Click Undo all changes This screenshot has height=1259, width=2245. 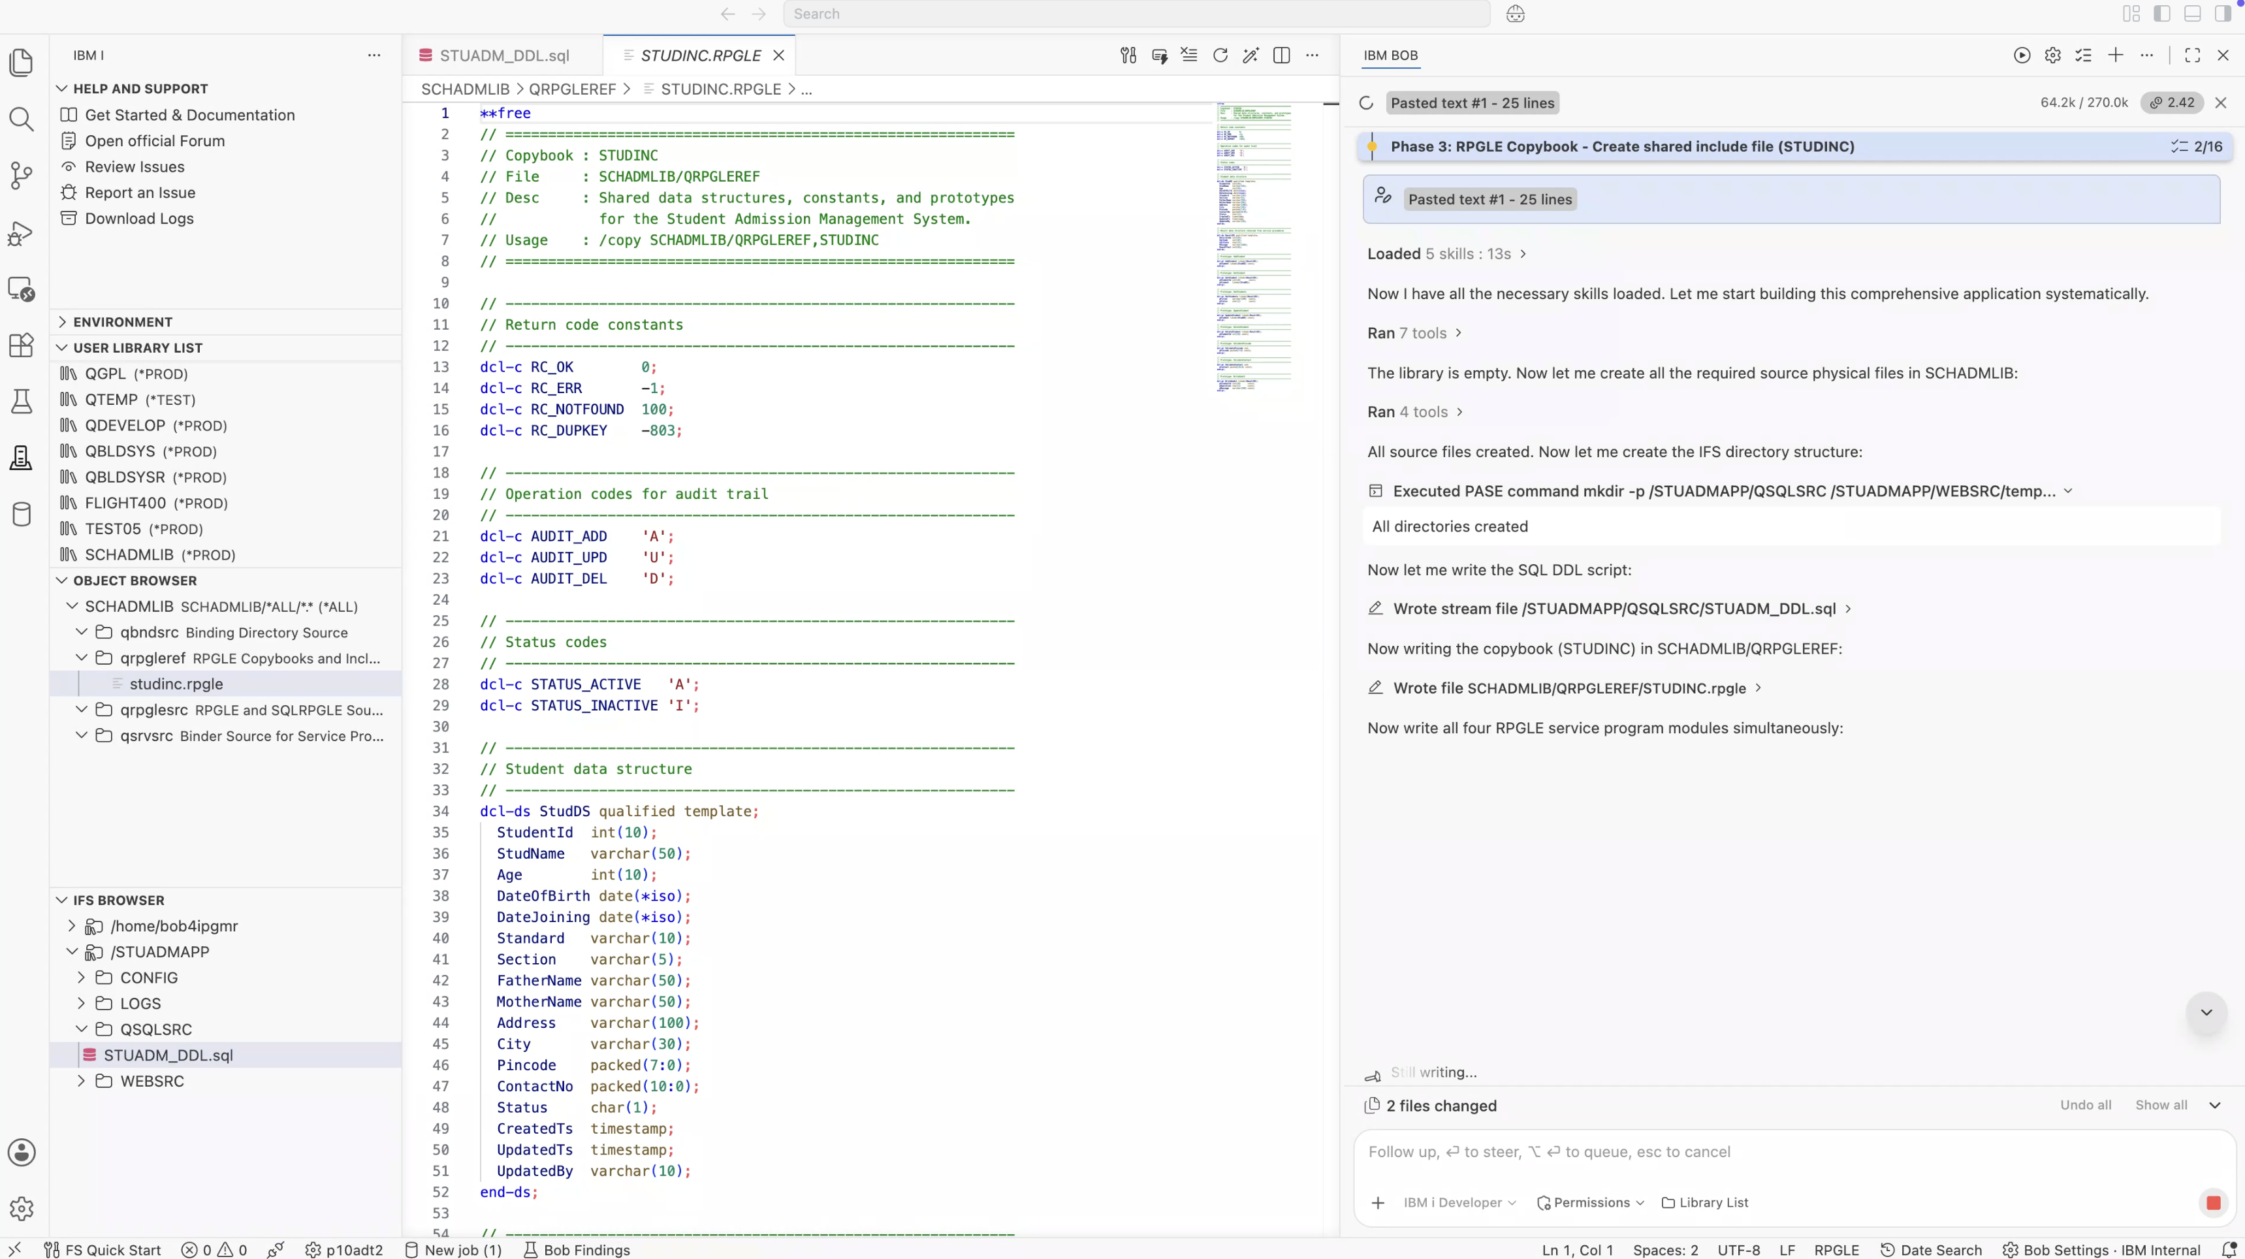tap(2086, 1106)
